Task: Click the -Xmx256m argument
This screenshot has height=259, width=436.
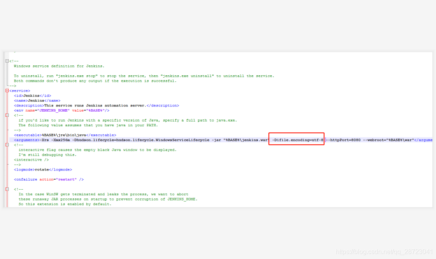Action: pos(60,140)
